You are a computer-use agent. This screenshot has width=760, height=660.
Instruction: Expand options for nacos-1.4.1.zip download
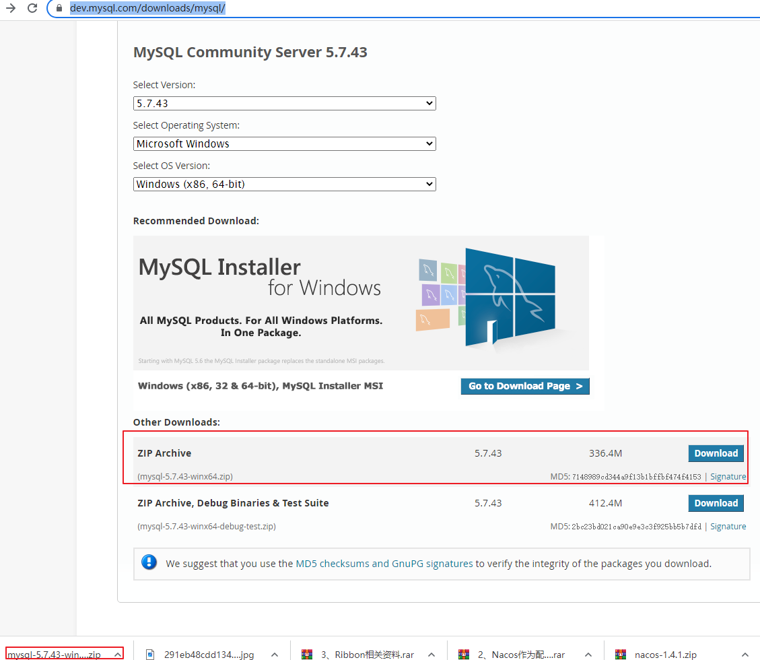click(x=745, y=655)
